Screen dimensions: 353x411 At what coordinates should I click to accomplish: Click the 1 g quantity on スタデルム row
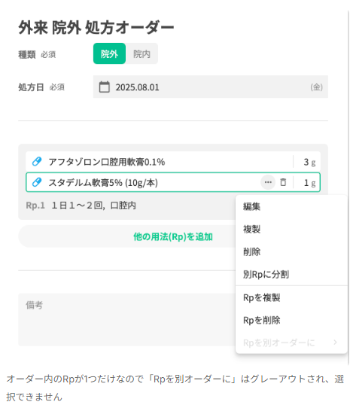pyautogui.click(x=309, y=183)
